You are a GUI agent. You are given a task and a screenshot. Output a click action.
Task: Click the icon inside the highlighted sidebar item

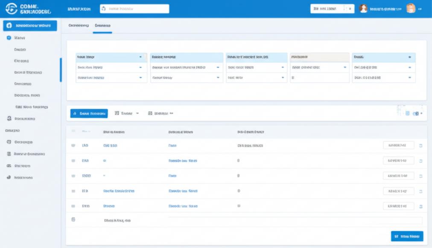[x=9, y=26]
